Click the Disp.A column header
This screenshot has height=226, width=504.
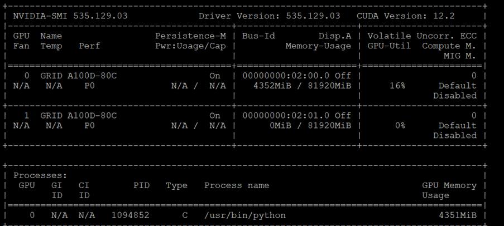click(x=335, y=36)
